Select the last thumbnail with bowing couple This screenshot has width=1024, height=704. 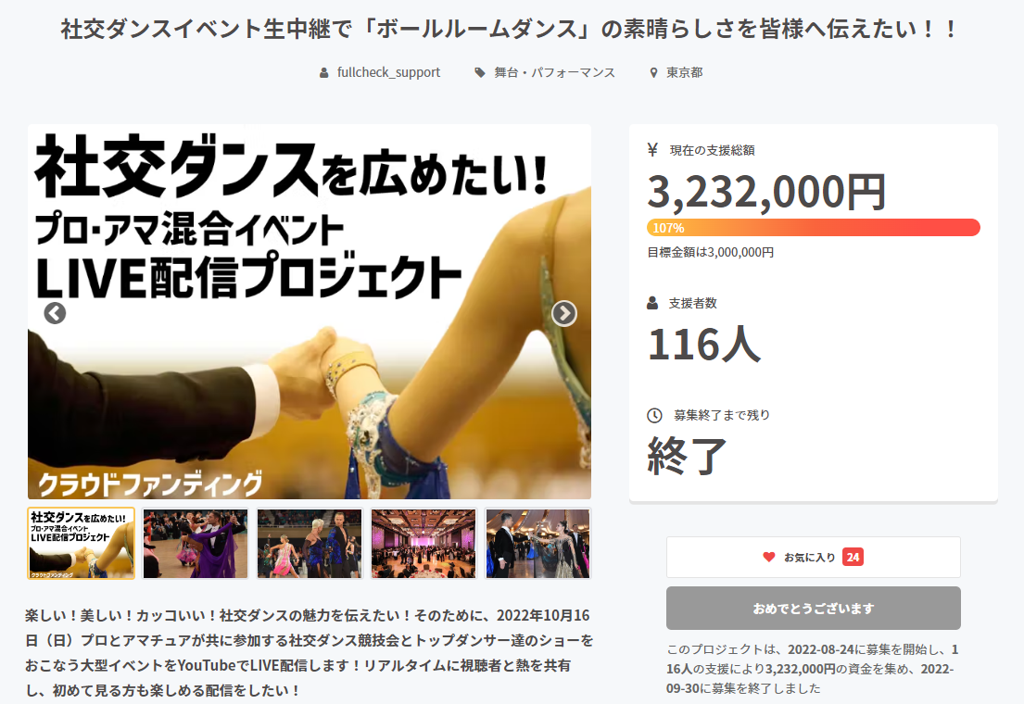click(x=537, y=544)
